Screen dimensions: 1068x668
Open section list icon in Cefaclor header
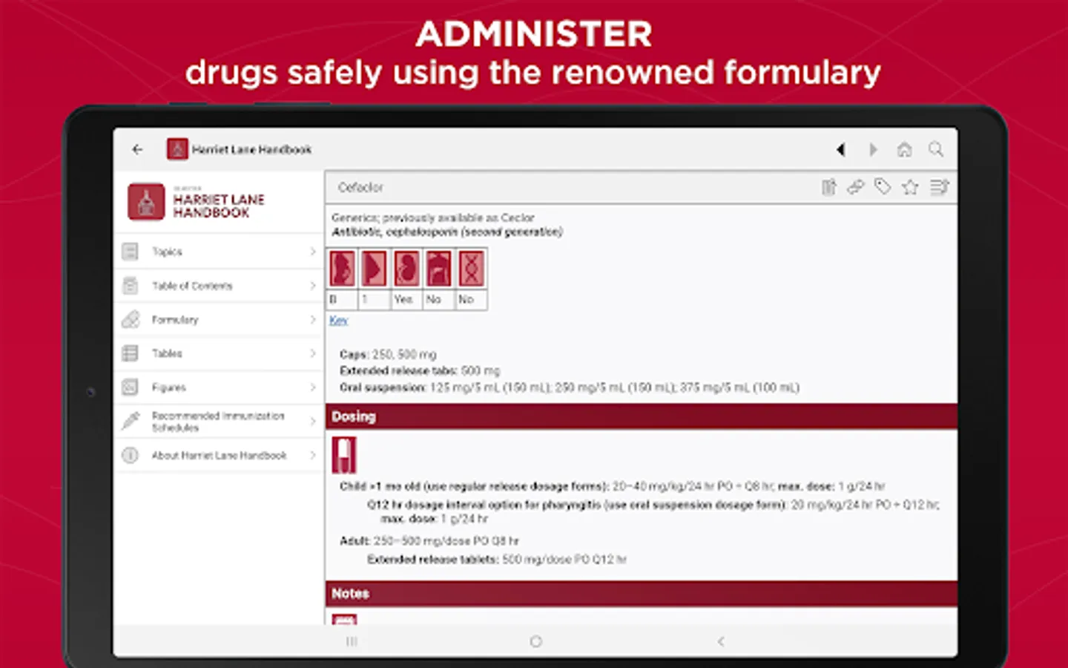pyautogui.click(x=939, y=187)
